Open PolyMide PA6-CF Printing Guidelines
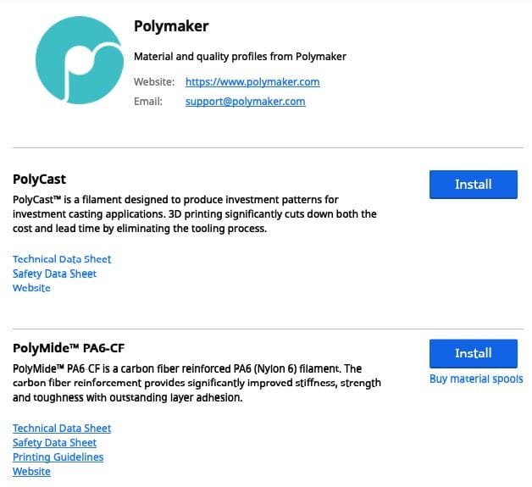Image resolution: width=532 pixels, height=487 pixels. click(58, 457)
